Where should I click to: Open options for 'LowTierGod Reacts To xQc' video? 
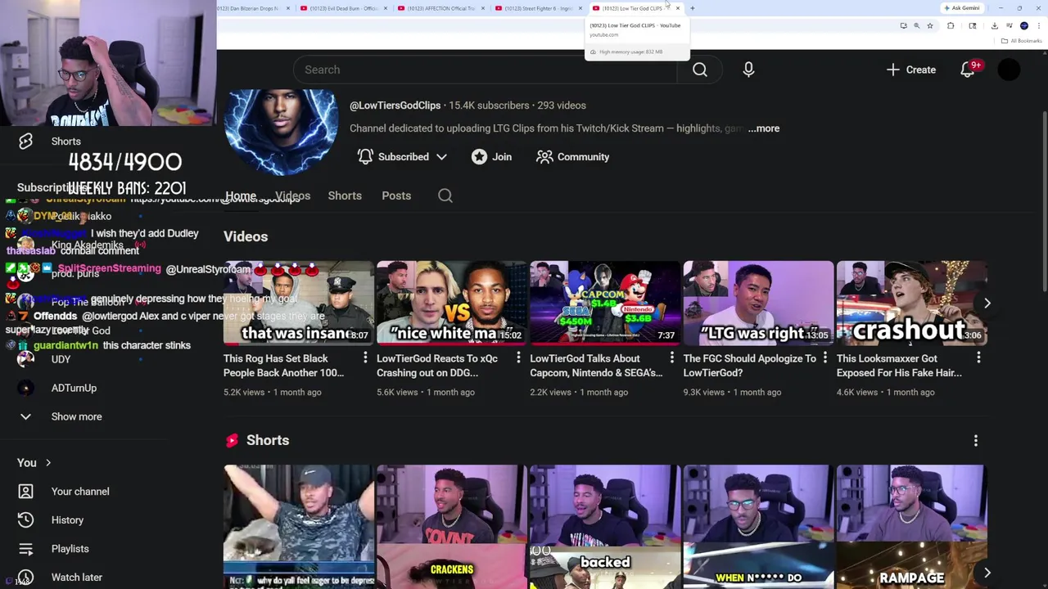(518, 358)
